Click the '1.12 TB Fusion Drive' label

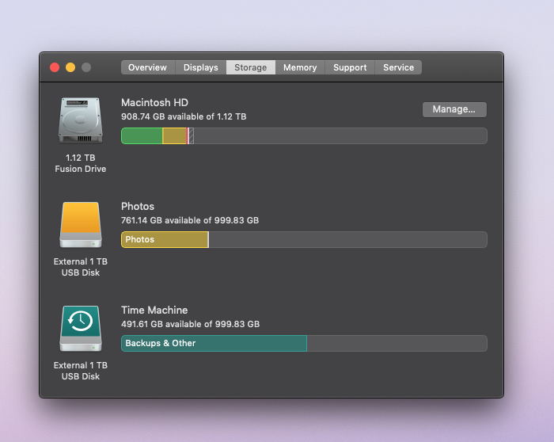click(x=81, y=163)
